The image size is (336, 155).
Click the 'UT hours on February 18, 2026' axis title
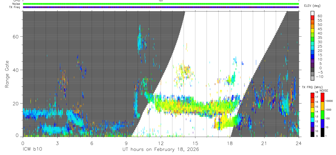(161, 150)
